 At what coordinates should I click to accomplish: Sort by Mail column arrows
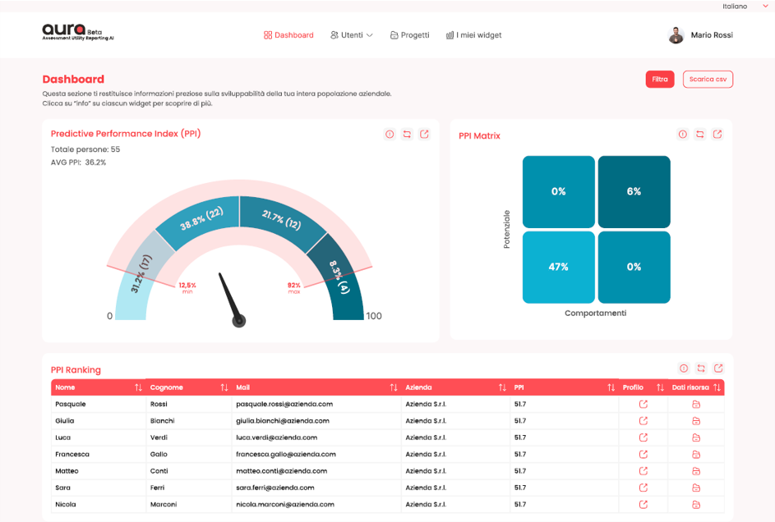394,387
